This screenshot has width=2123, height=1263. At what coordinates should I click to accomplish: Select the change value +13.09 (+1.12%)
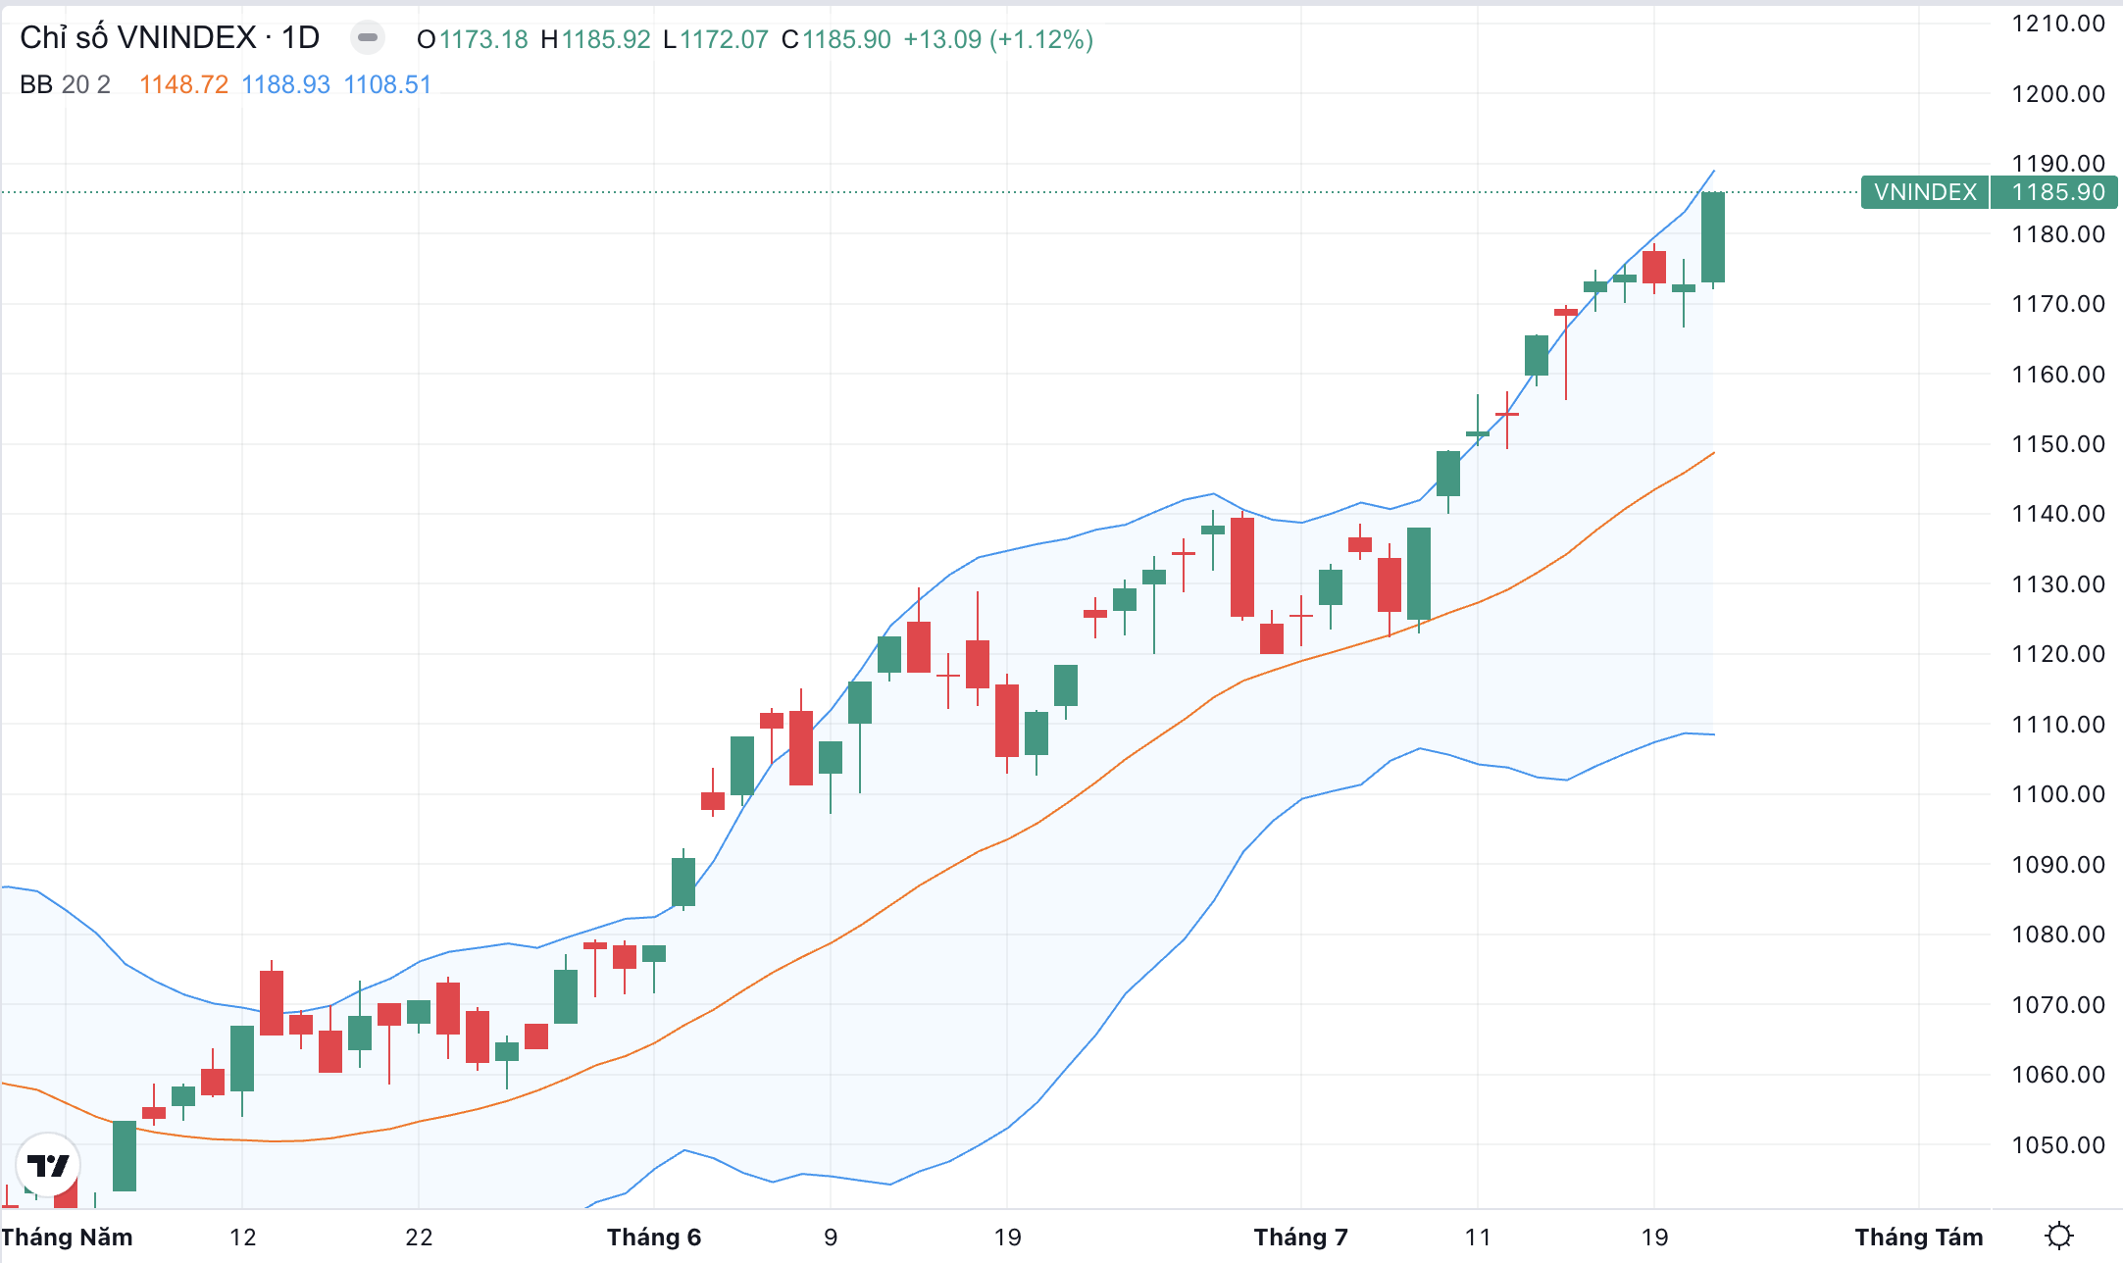tap(998, 39)
